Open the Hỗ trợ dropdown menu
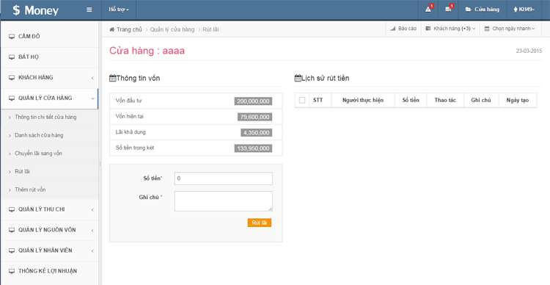The width and height of the screenshot is (550, 285). click(119, 10)
